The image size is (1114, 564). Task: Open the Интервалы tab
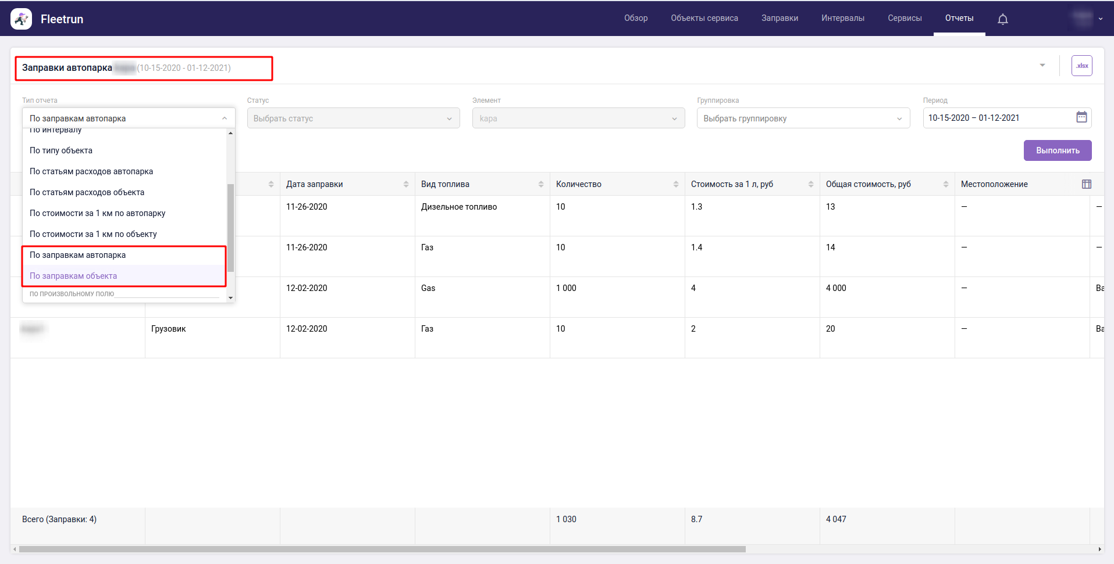842,19
